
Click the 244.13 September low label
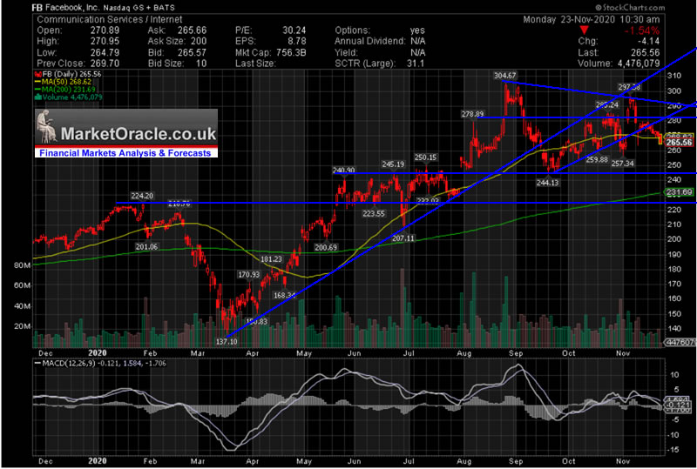547,182
